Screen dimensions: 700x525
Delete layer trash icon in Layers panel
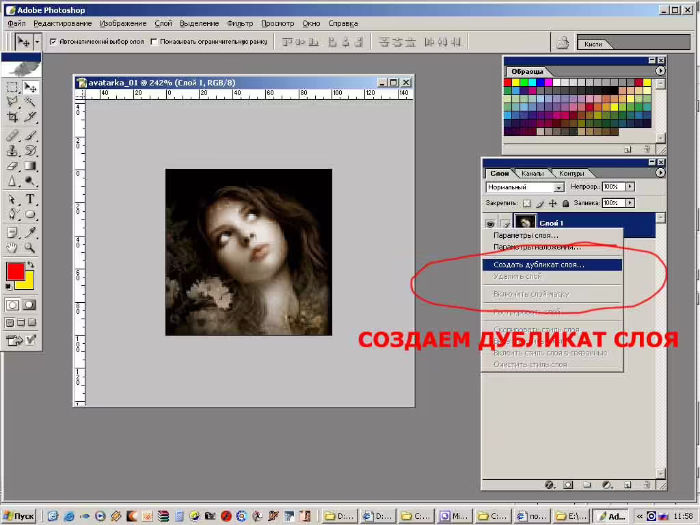(x=647, y=485)
